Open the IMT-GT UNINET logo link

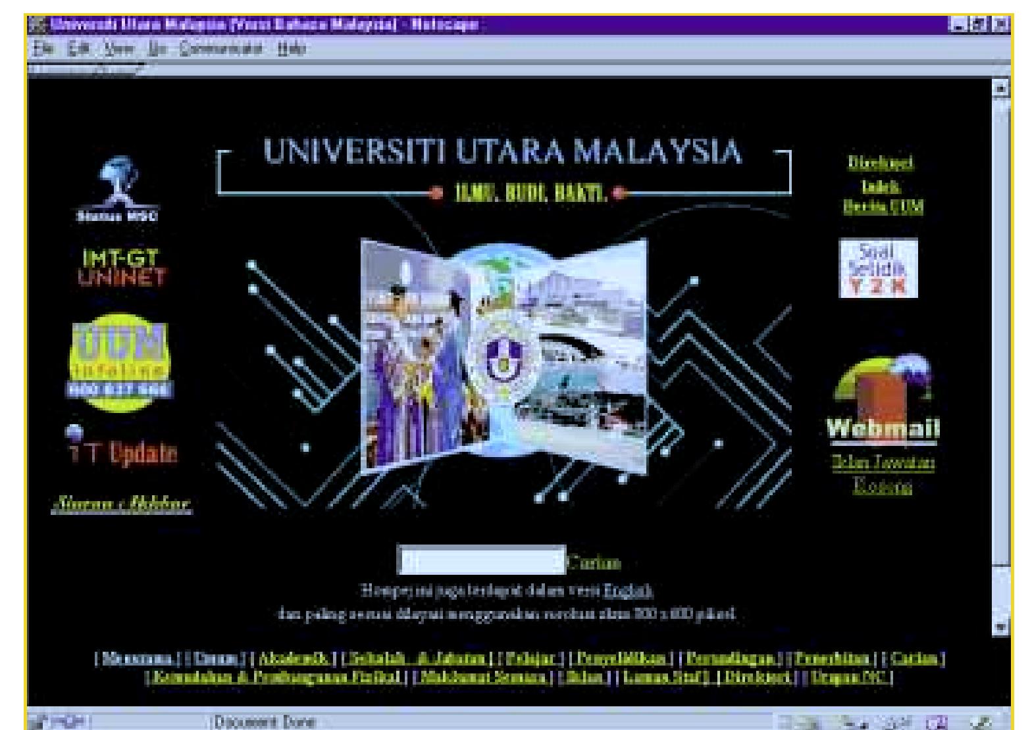pos(122,267)
